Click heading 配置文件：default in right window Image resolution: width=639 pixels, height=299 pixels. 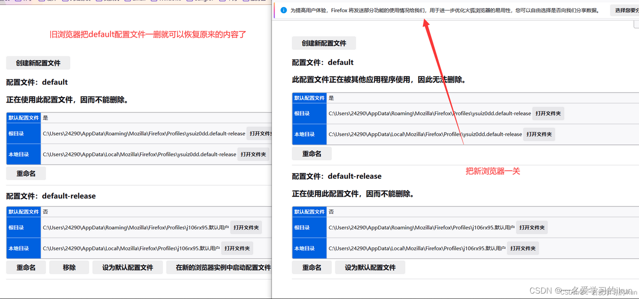coord(323,62)
